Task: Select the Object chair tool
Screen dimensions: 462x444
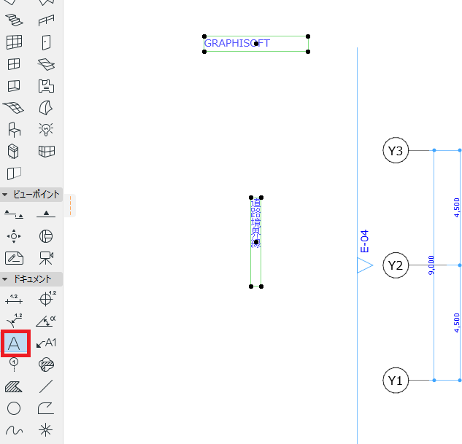Action: [x=14, y=129]
